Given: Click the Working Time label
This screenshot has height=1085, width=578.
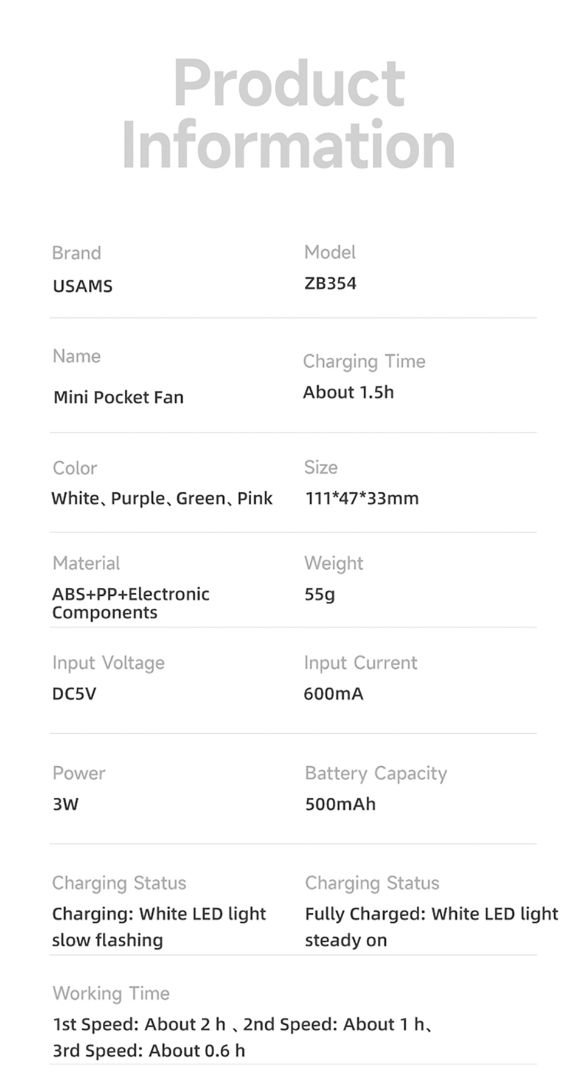Looking at the screenshot, I should (111, 994).
